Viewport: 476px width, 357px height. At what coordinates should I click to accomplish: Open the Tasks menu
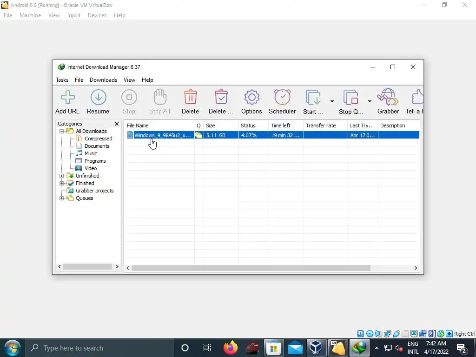[62, 80]
